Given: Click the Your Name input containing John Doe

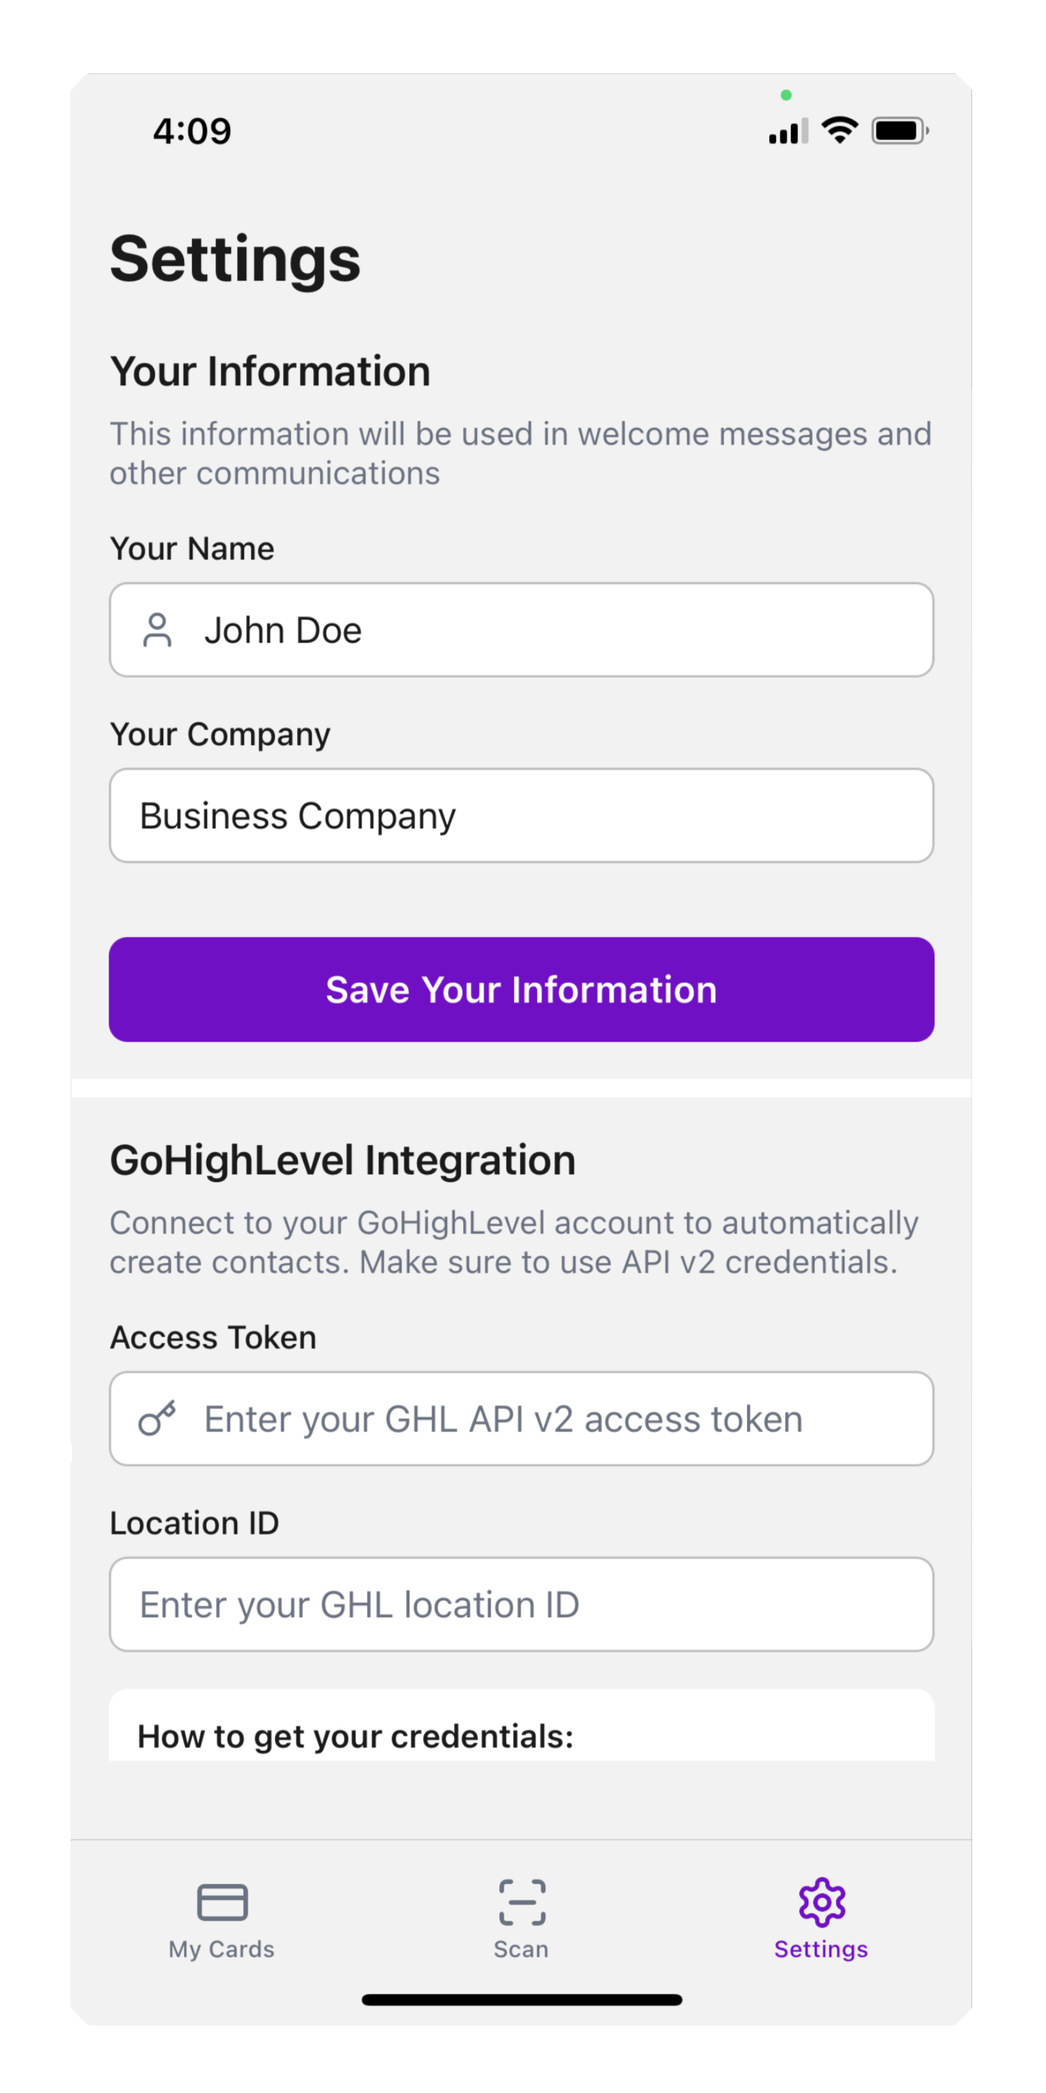Looking at the screenshot, I should pyautogui.click(x=522, y=631).
